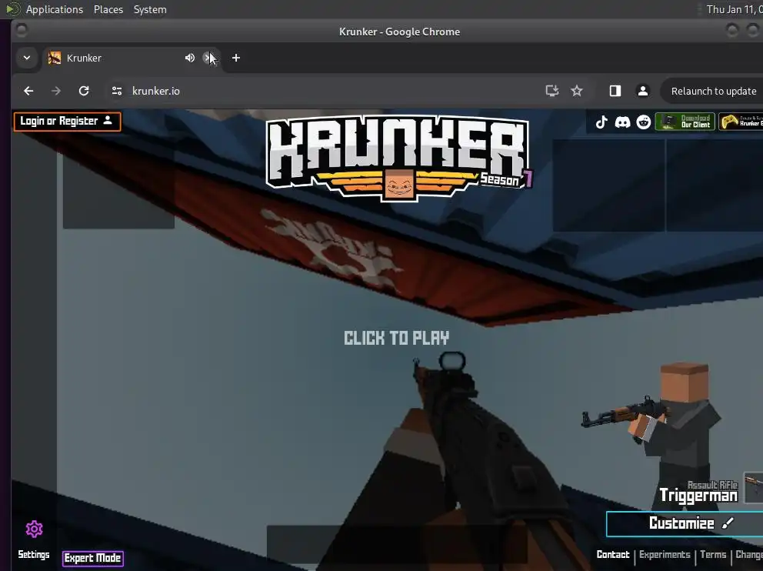Viewport: 763px width, 571px height.
Task: Click the Krunker Season 7 logo
Action: click(x=399, y=159)
